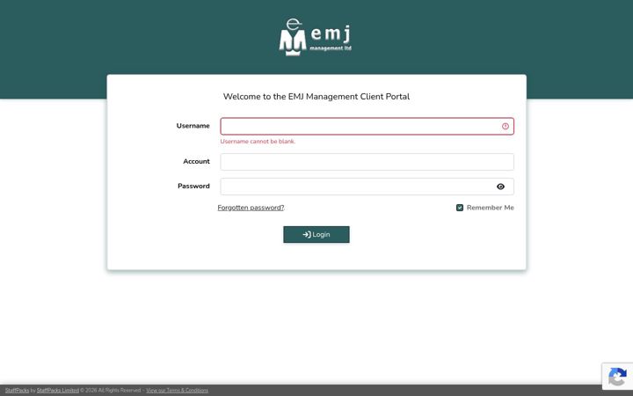Open the StaffPacks footer link
Viewport: 633px width, 396px height.
click(17, 391)
